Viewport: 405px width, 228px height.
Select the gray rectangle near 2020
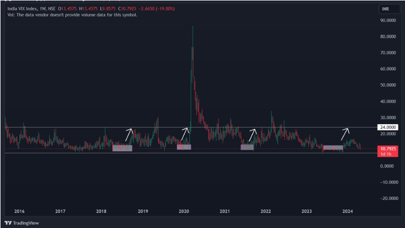point(184,147)
